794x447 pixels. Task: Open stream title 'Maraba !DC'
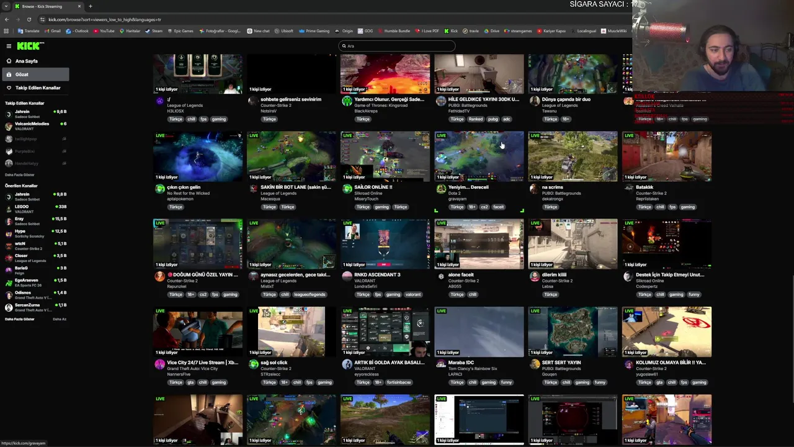coord(461,363)
